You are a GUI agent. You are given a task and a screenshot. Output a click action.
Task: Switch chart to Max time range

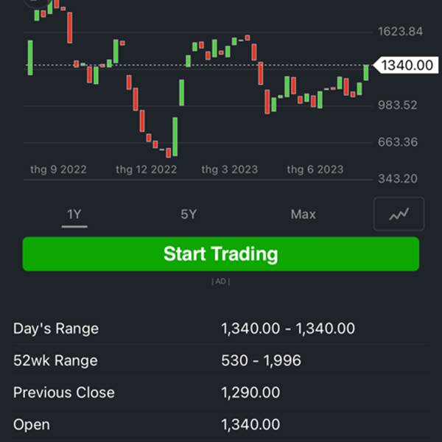pyautogui.click(x=303, y=214)
